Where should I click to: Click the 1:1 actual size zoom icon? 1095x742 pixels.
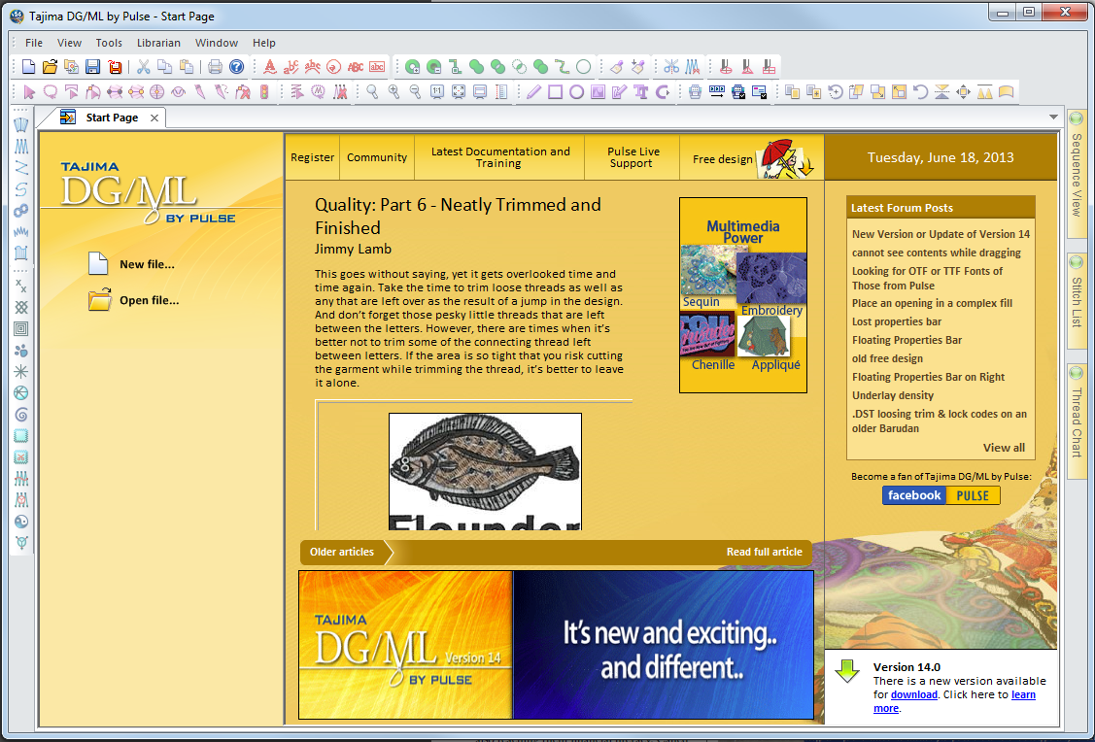(x=437, y=91)
